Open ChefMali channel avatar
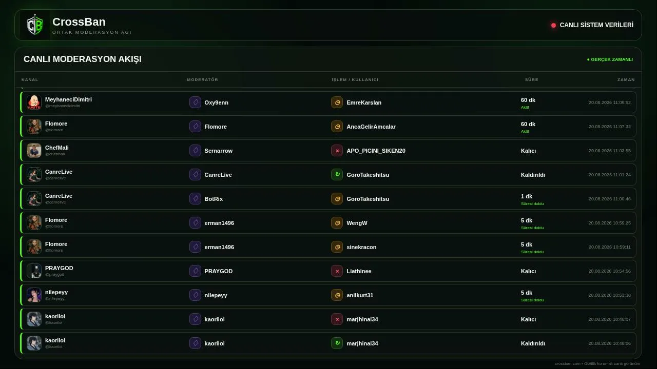Viewport: 657px width, 369px height. click(x=34, y=151)
